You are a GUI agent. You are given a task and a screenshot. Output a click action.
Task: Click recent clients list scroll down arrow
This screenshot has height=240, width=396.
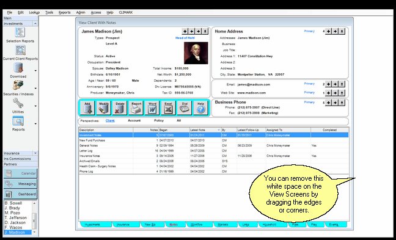pos(34,232)
